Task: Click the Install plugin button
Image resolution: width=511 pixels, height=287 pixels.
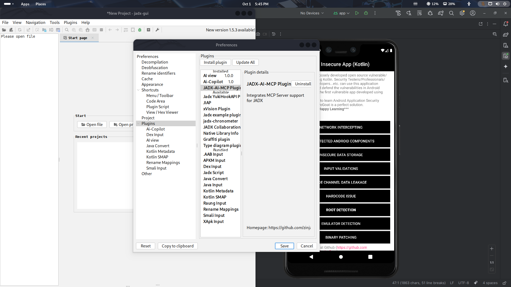Action: [x=215, y=62]
